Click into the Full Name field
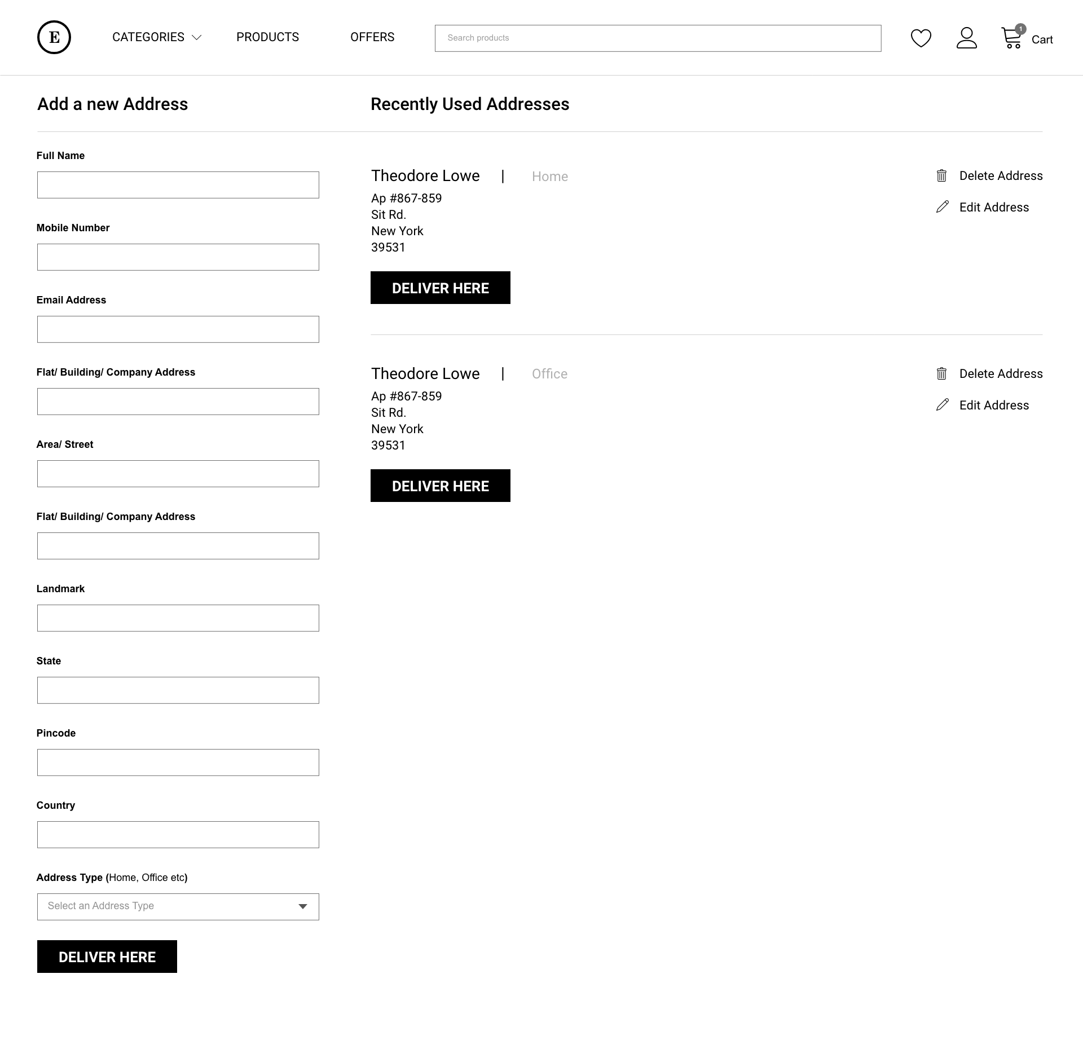The image size is (1083, 1062). tap(178, 185)
